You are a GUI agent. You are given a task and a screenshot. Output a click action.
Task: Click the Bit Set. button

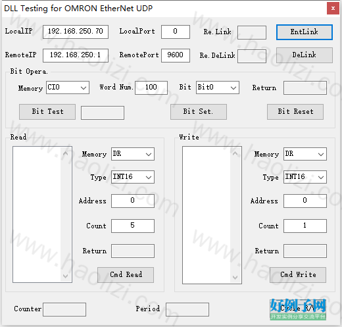[x=199, y=112]
